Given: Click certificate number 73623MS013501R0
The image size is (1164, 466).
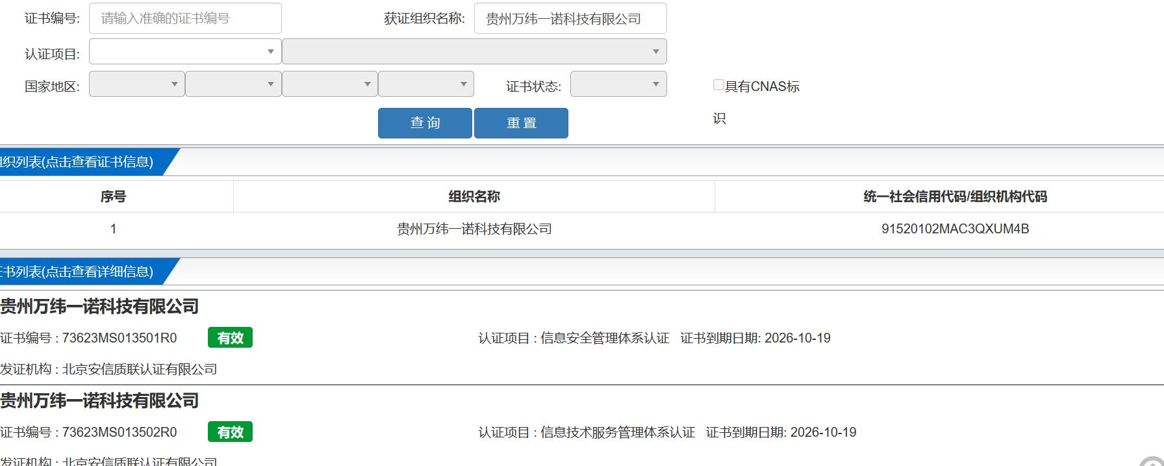Looking at the screenshot, I should pos(120,338).
